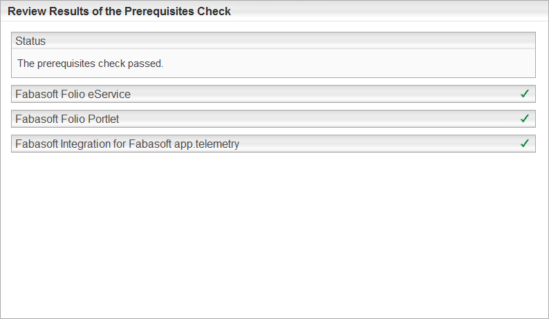Click the green checkmark for Fabasoft Folio Portlet

(525, 119)
